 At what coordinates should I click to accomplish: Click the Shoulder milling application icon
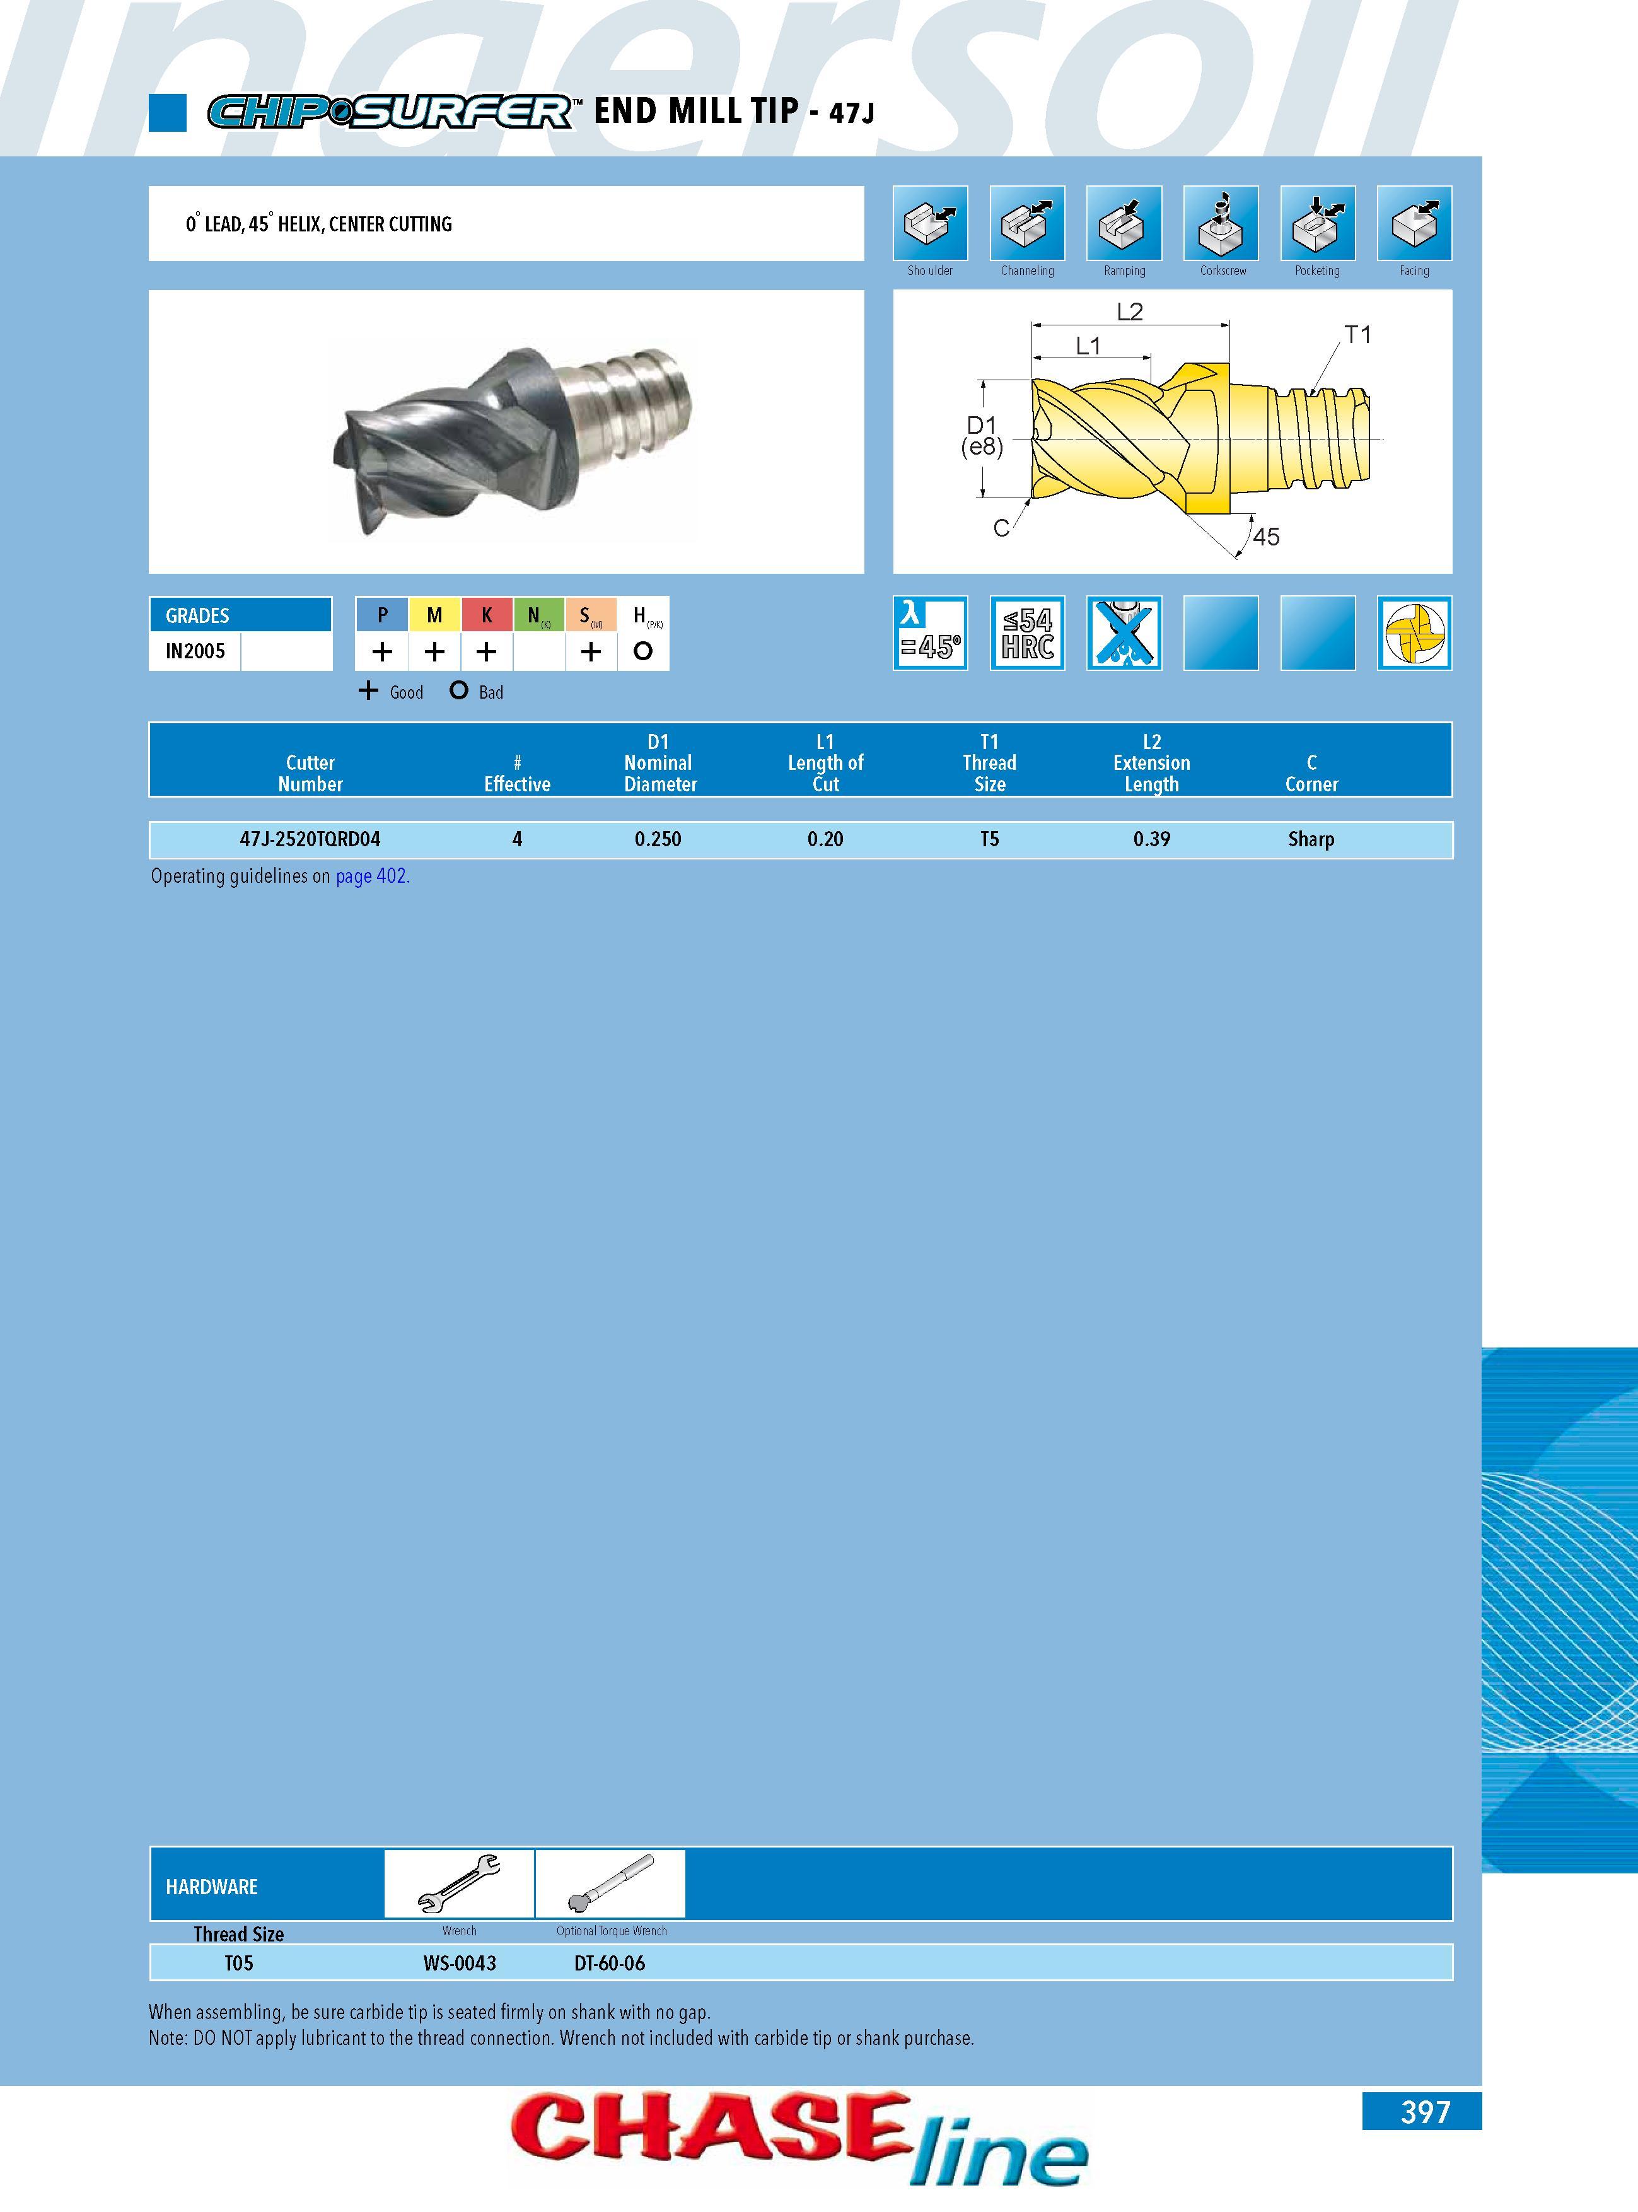pos(930,223)
